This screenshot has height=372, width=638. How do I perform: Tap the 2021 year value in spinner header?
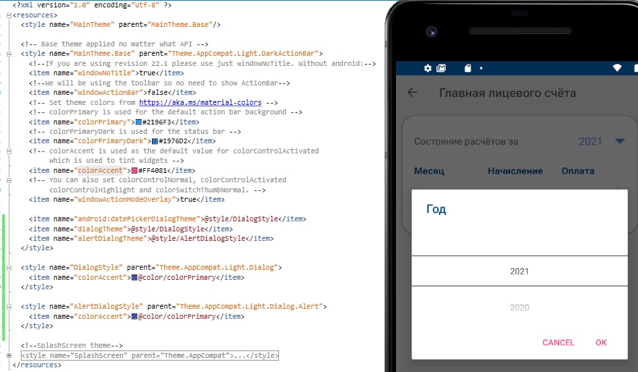(590, 141)
